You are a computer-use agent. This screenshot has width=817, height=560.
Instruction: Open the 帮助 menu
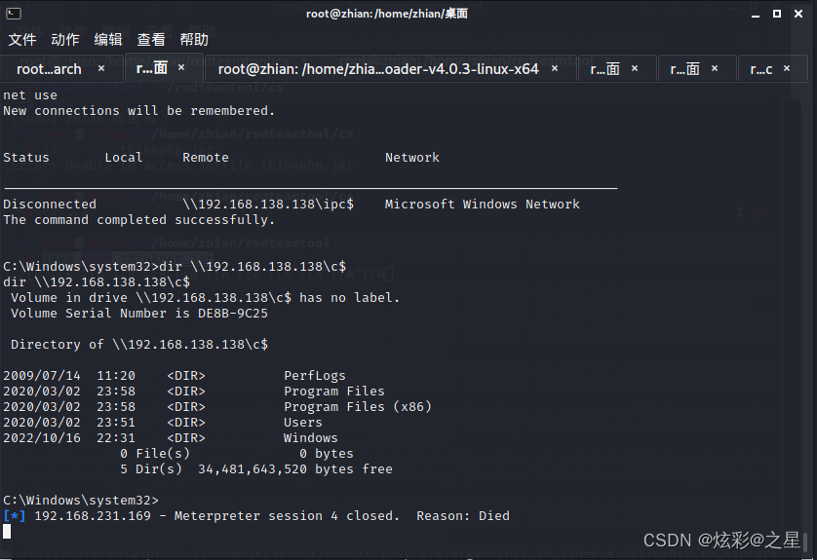click(x=194, y=40)
